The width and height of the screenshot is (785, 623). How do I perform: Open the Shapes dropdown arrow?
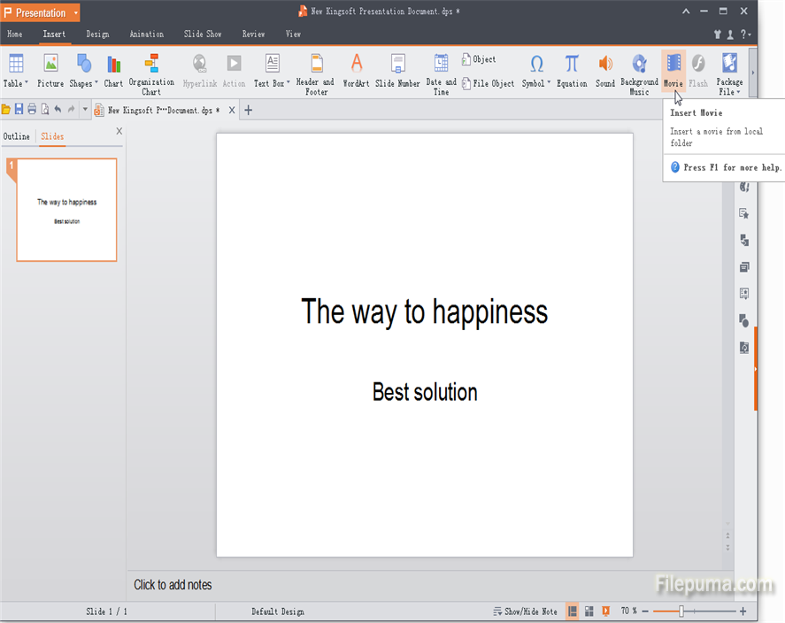[96, 84]
